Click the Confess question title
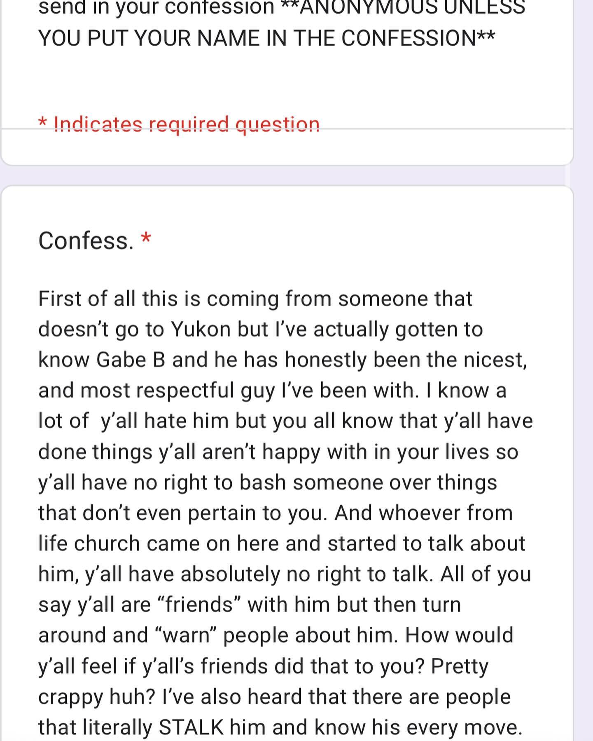Screen dimensions: 593x741 coord(86,241)
